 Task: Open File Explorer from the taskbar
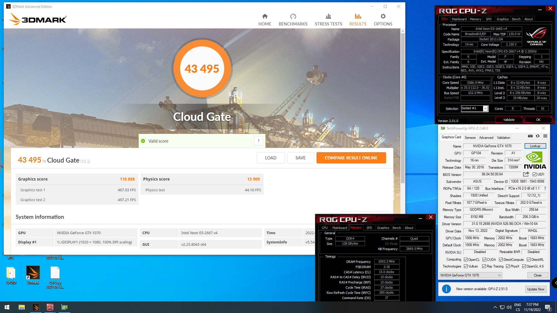21,307
